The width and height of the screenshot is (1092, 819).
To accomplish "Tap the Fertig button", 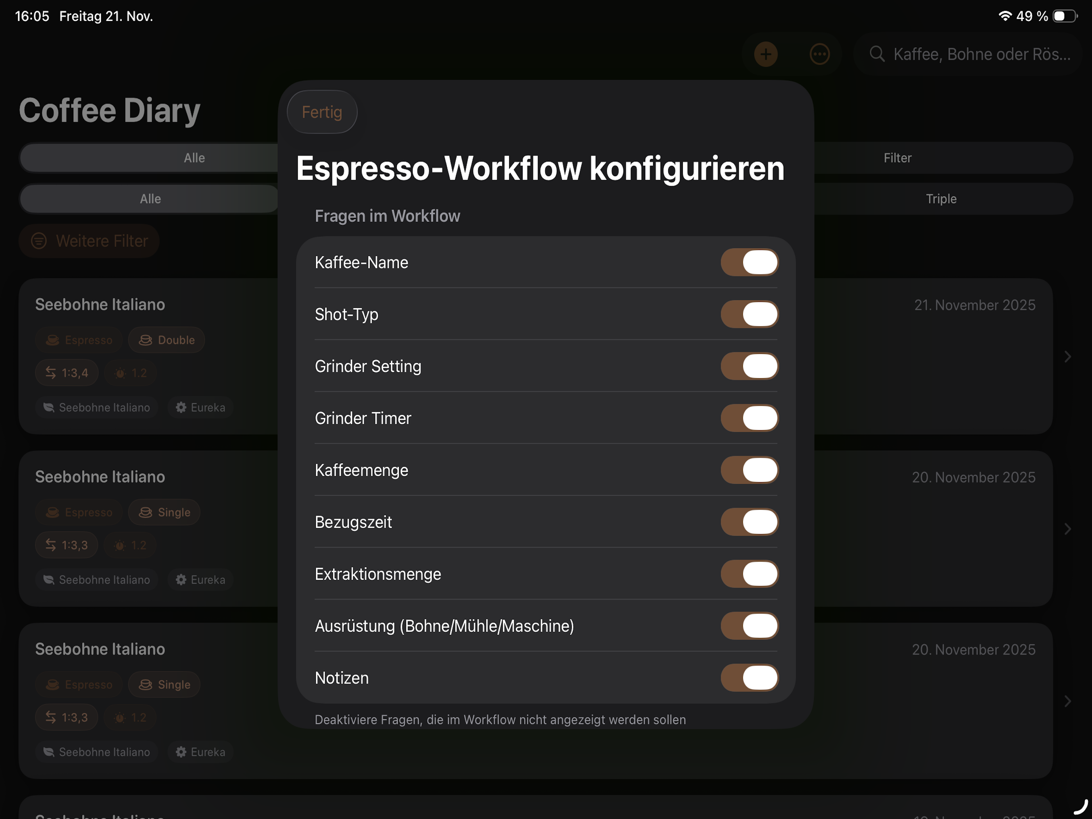I will click(322, 112).
